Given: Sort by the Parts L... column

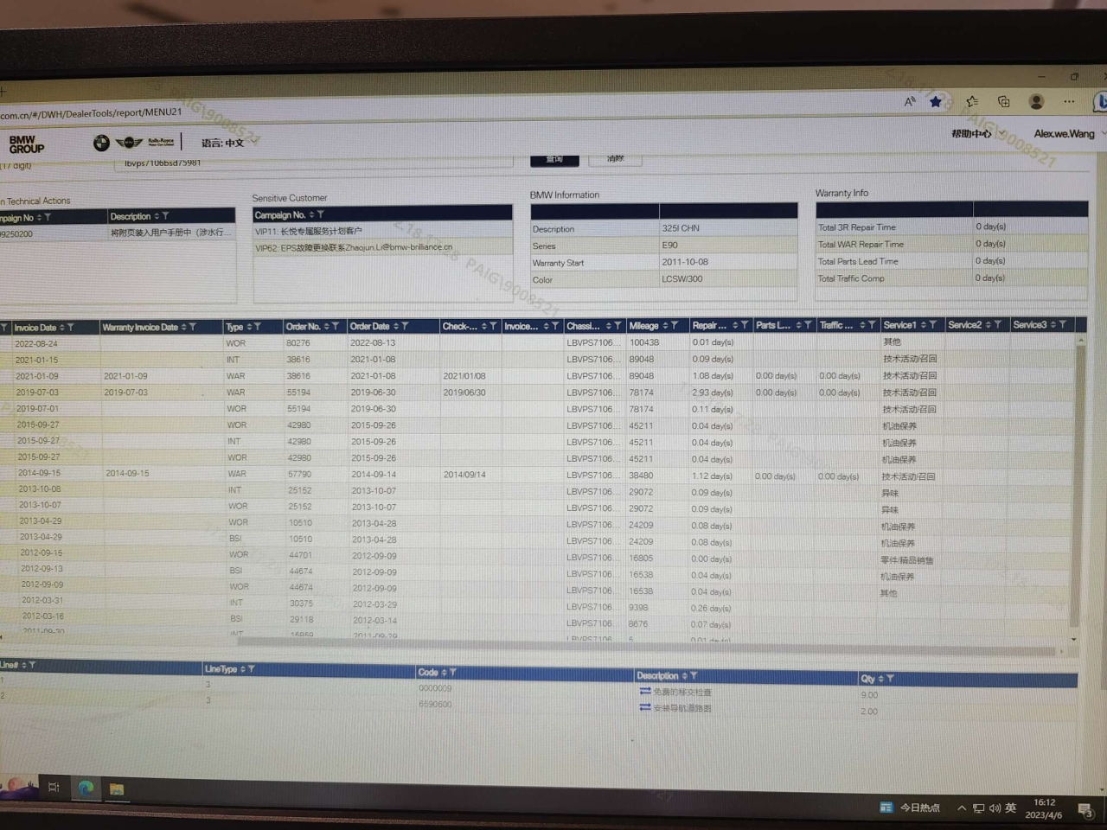Looking at the screenshot, I should [798, 325].
